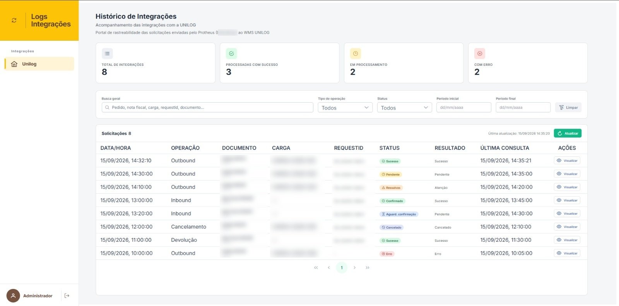619x306 pixels.
Task: Click the green Atualizar button
Action: [x=568, y=133]
